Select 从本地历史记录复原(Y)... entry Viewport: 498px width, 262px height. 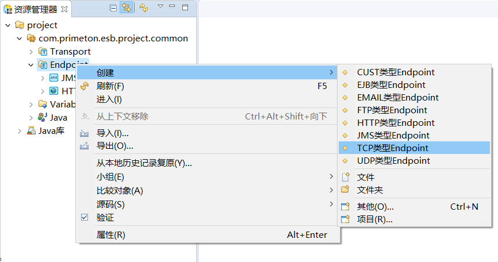pos(144,163)
